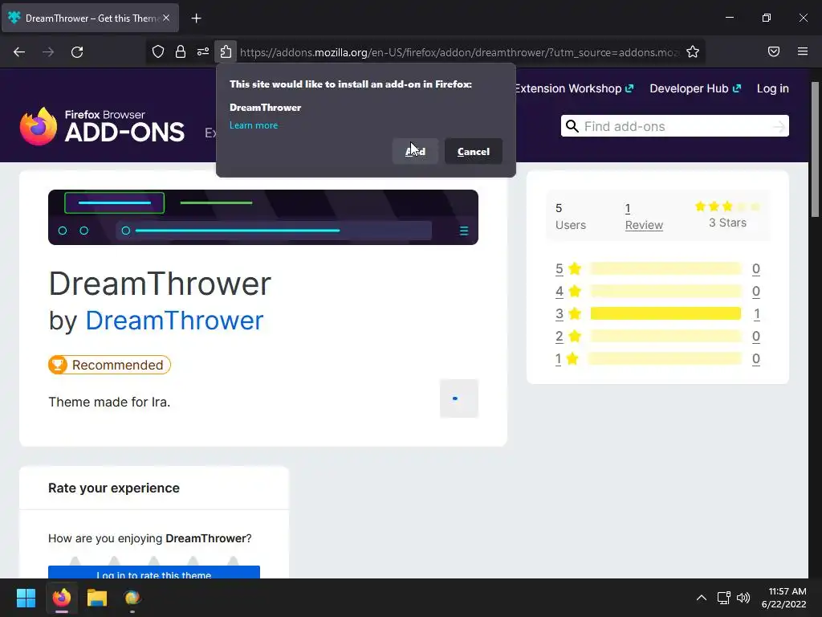Click the add-on install puzzle icon
The image size is (822, 617).
coord(226,51)
